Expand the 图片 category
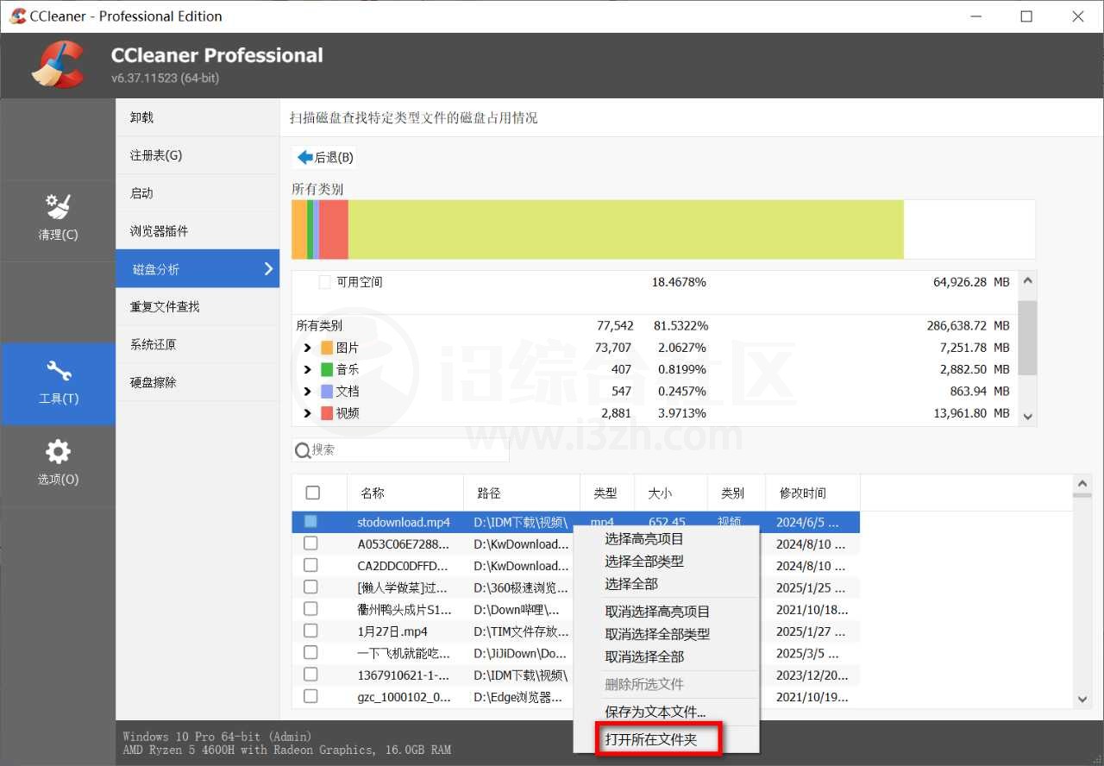Image resolution: width=1104 pixels, height=766 pixels. tap(308, 348)
